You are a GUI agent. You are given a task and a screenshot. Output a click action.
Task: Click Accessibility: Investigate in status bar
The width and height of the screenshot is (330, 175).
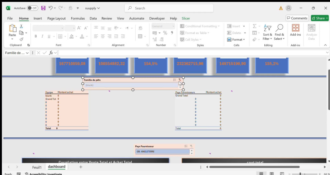coord(43,174)
